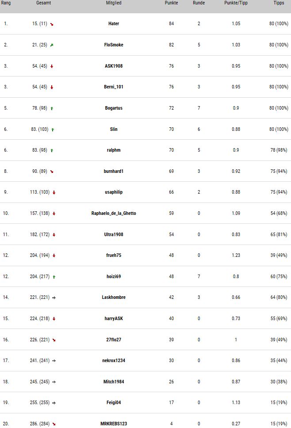Open member Raphaelo_de_la_Ghetto
This screenshot has width=291, height=428.
pos(114,213)
